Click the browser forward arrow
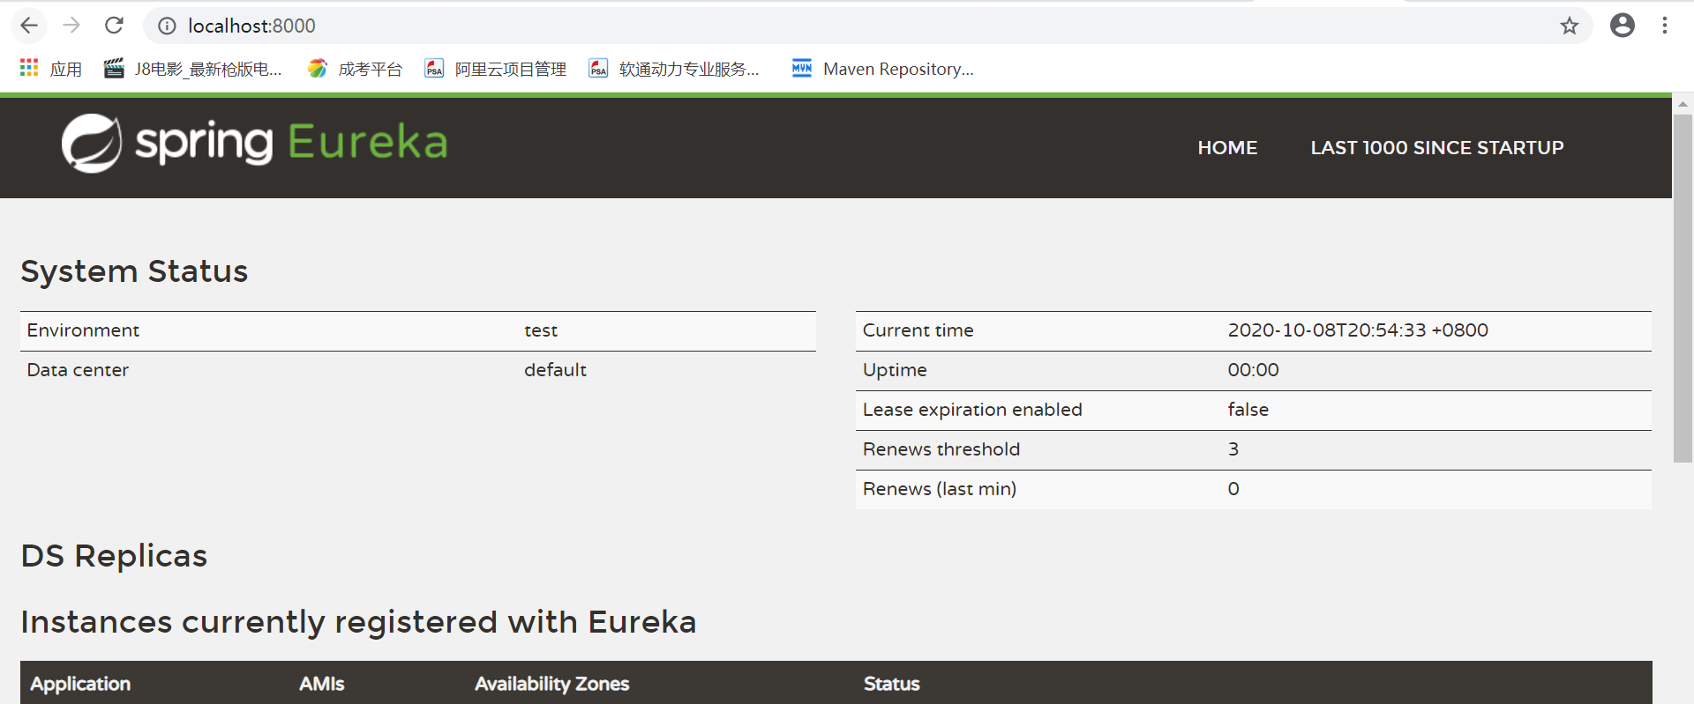 [71, 26]
